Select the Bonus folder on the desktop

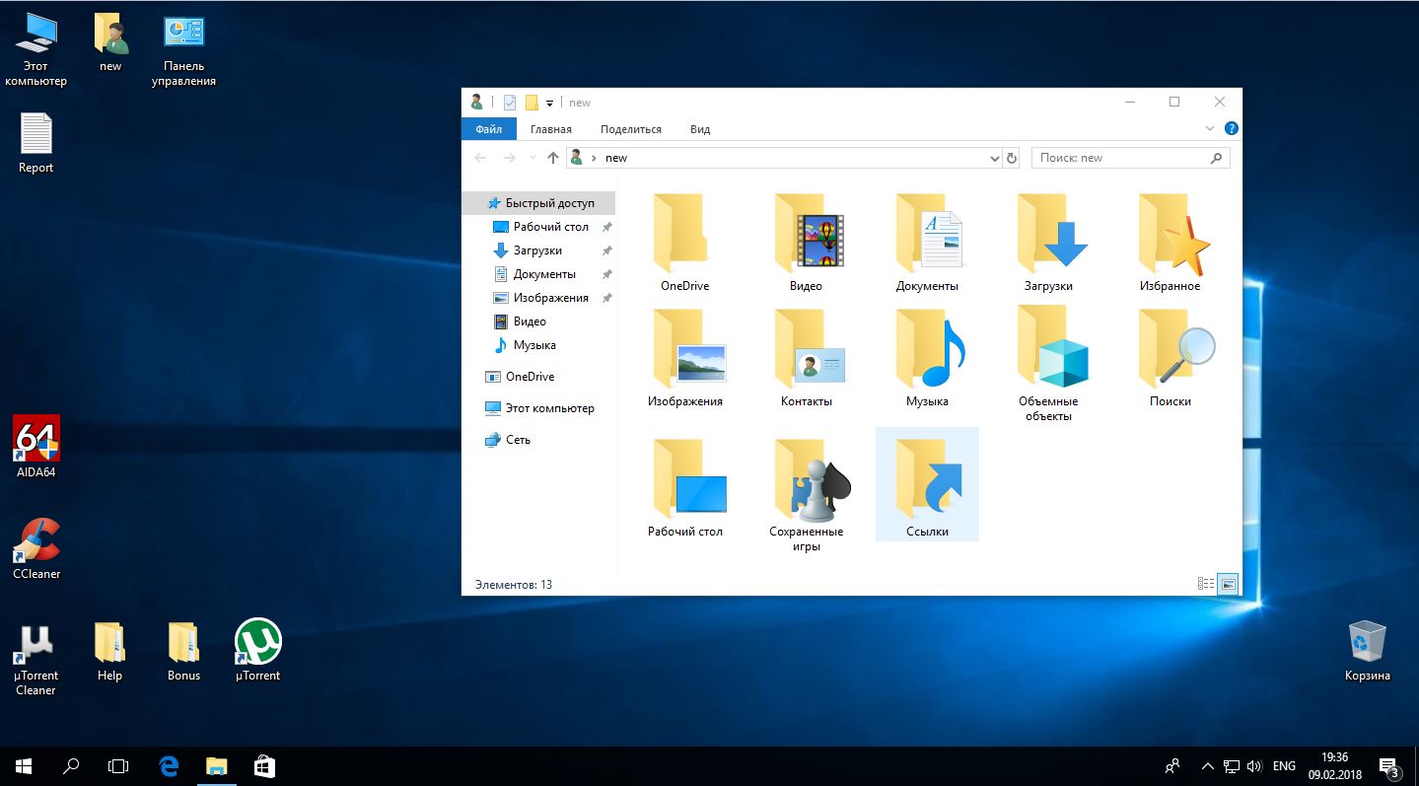point(183,651)
